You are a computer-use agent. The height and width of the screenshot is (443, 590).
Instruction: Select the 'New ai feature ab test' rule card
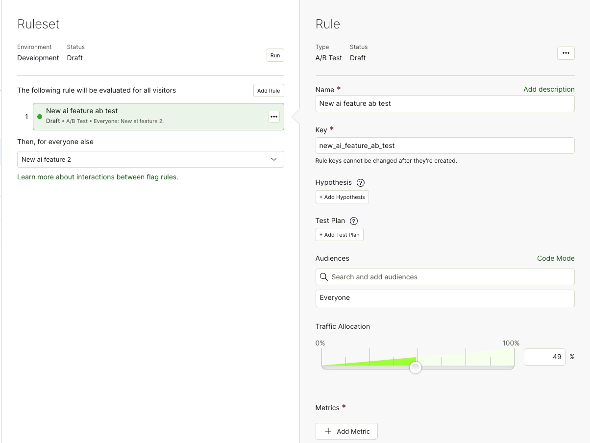[x=158, y=117]
